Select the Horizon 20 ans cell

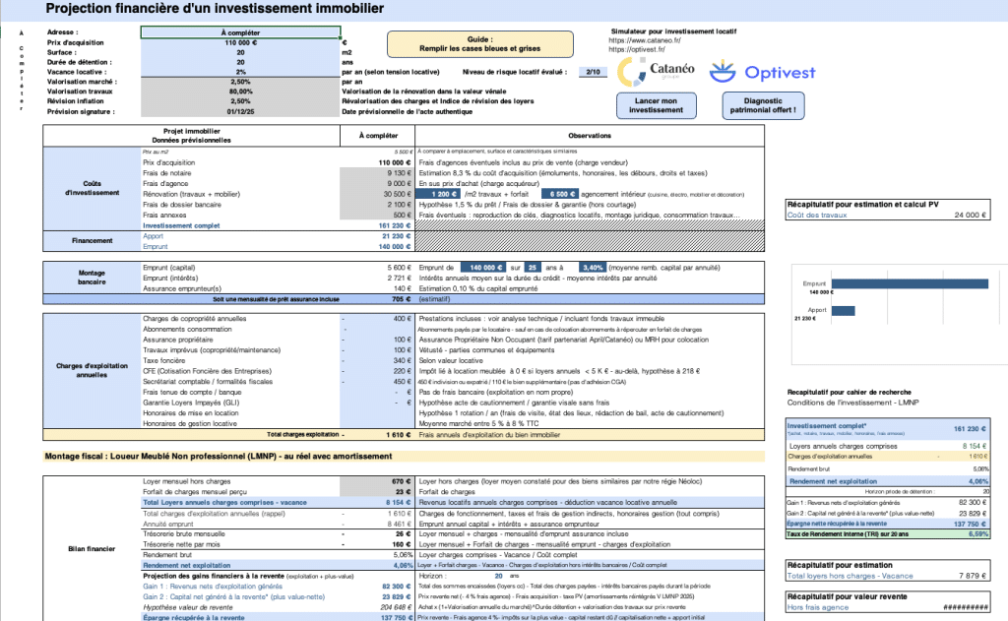pos(498,576)
